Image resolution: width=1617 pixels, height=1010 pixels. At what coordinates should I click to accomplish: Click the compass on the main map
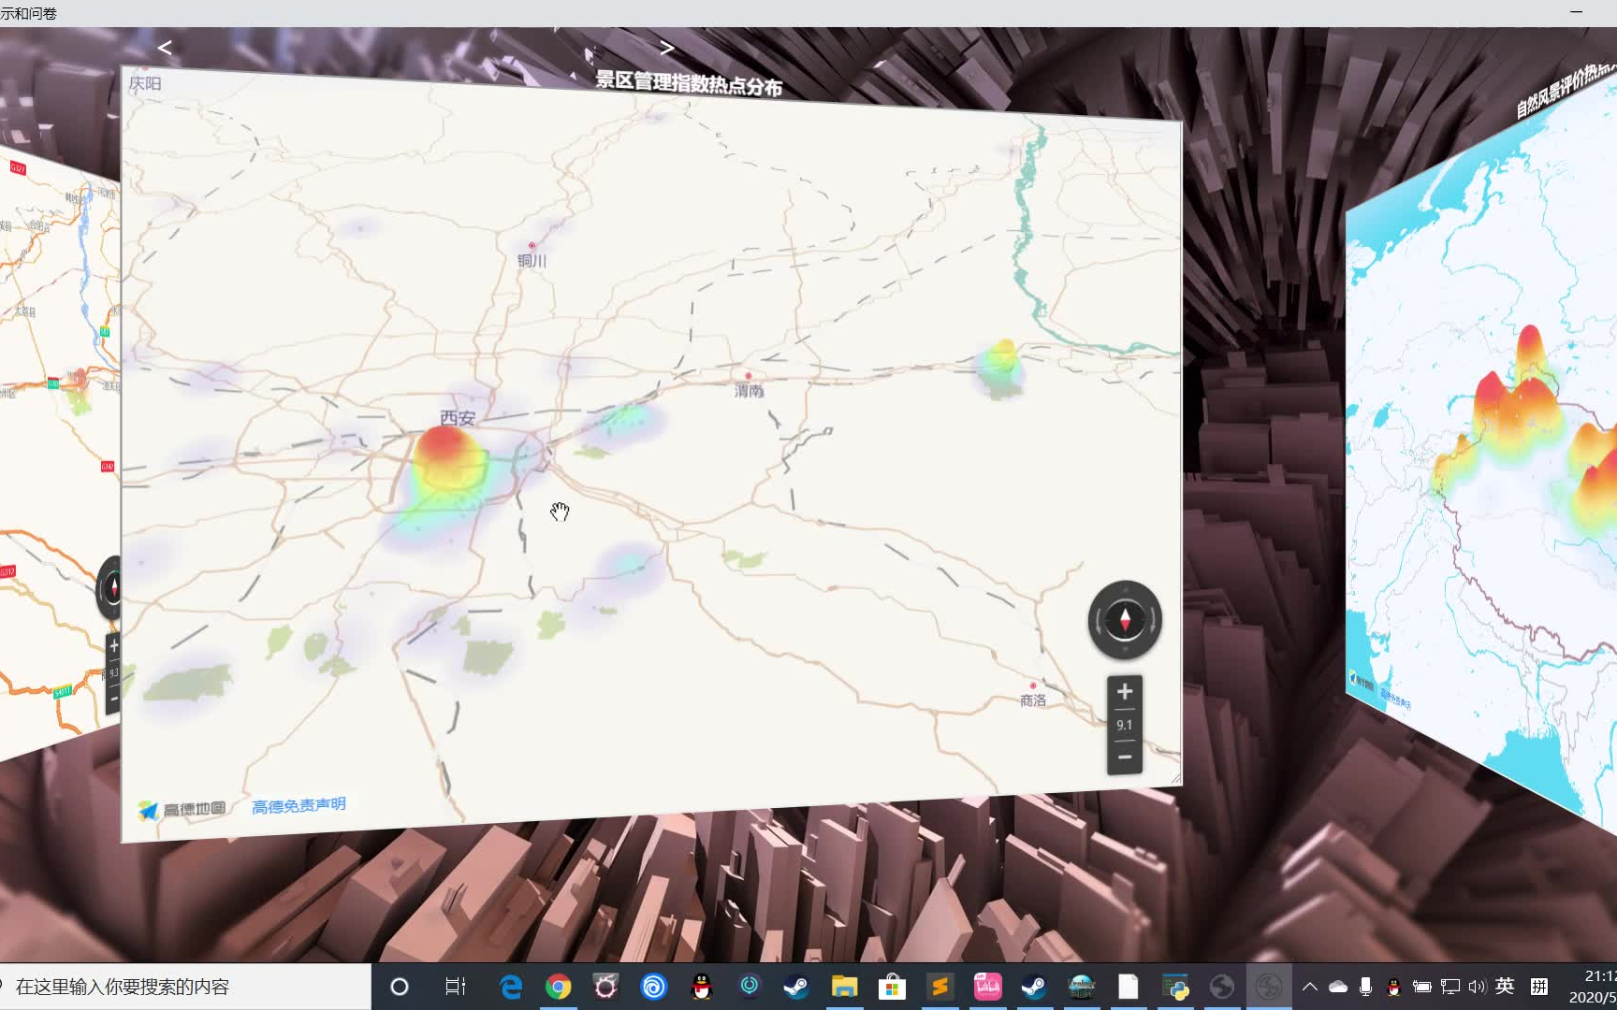pos(1125,620)
